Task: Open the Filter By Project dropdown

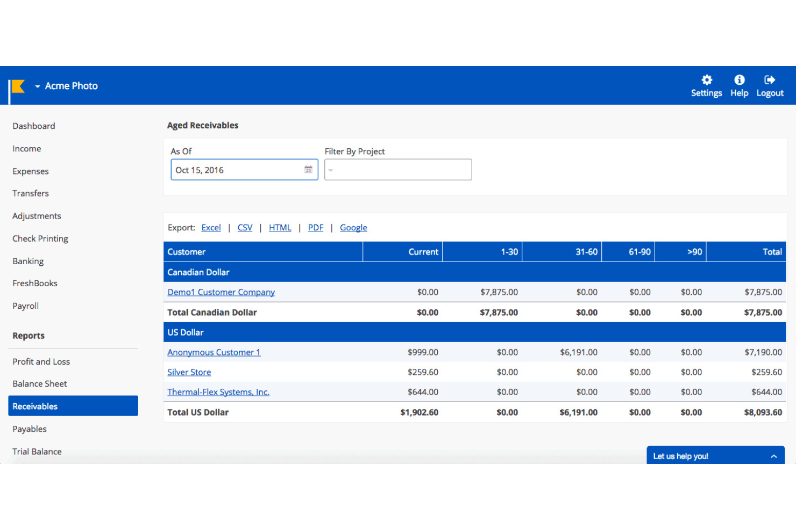Action: [x=397, y=169]
